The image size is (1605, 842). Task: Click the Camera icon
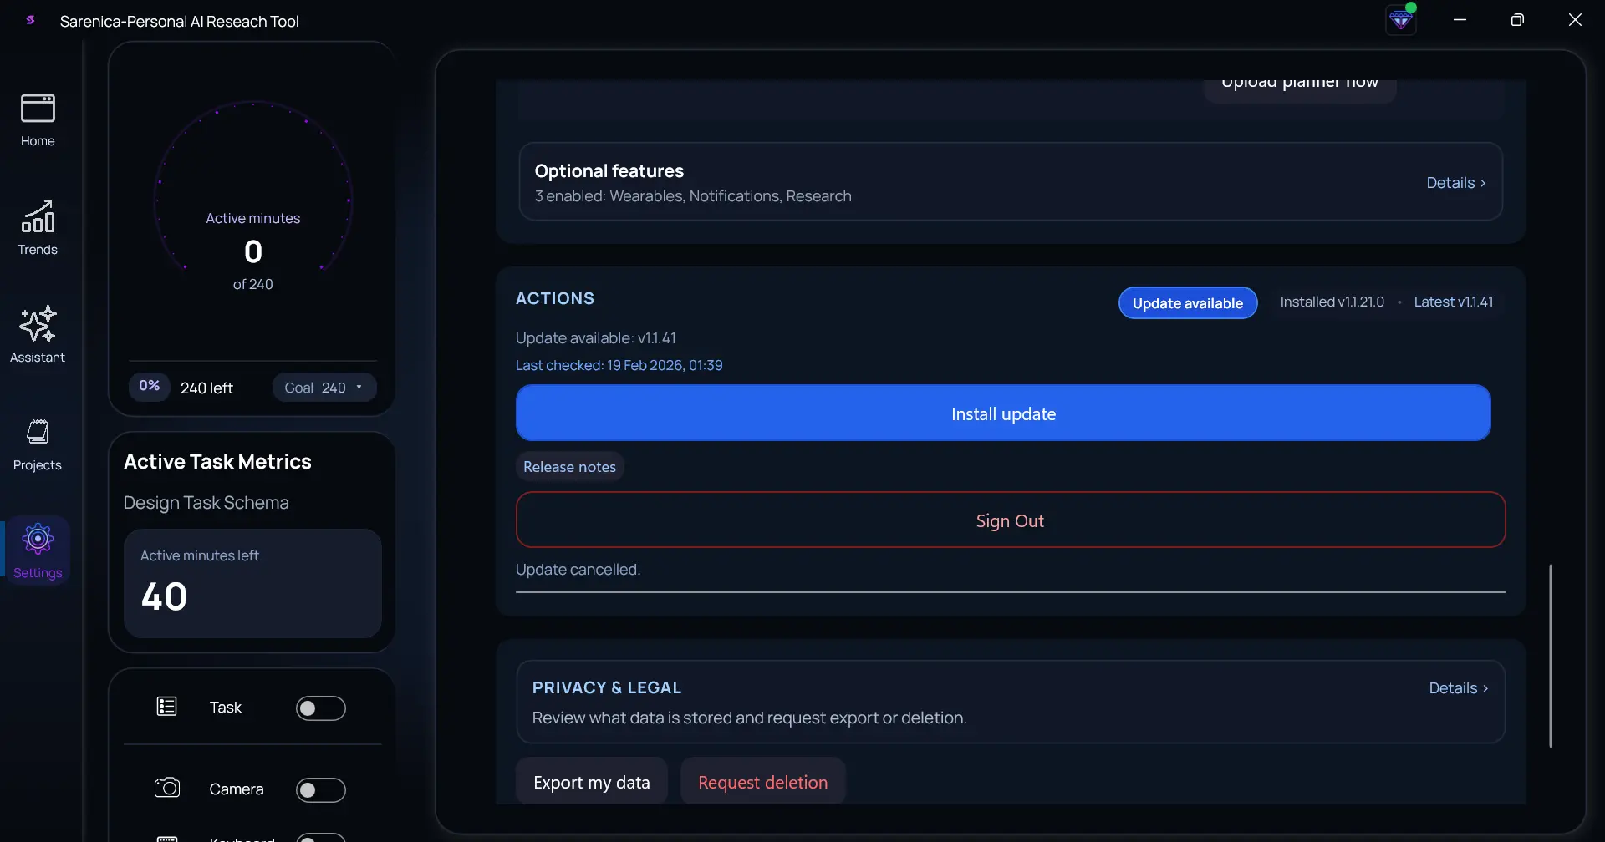click(x=166, y=788)
